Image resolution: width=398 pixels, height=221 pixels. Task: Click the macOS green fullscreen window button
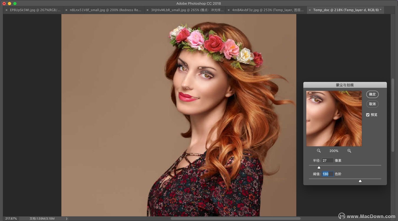click(15, 4)
